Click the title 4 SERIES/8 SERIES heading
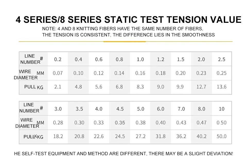 [x=128, y=20]
